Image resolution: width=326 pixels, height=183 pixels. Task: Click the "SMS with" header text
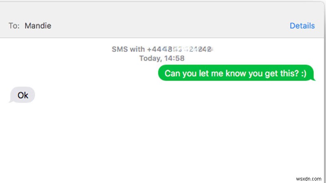[128, 49]
